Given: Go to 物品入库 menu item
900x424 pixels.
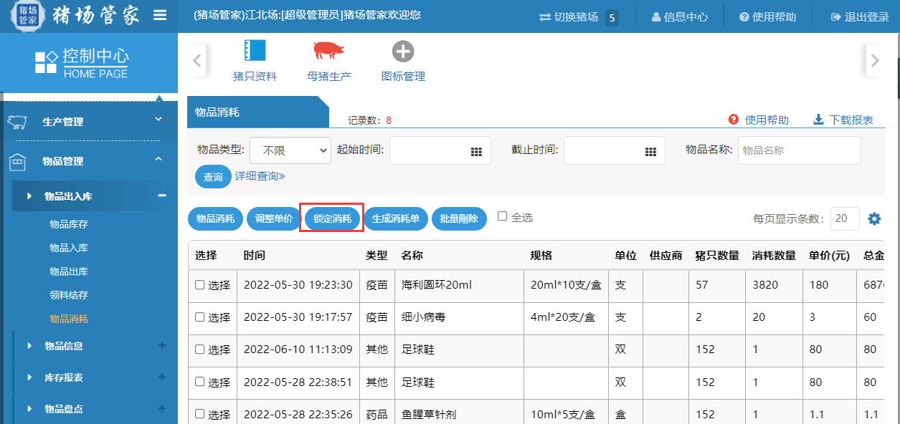Looking at the screenshot, I should pos(69,248).
